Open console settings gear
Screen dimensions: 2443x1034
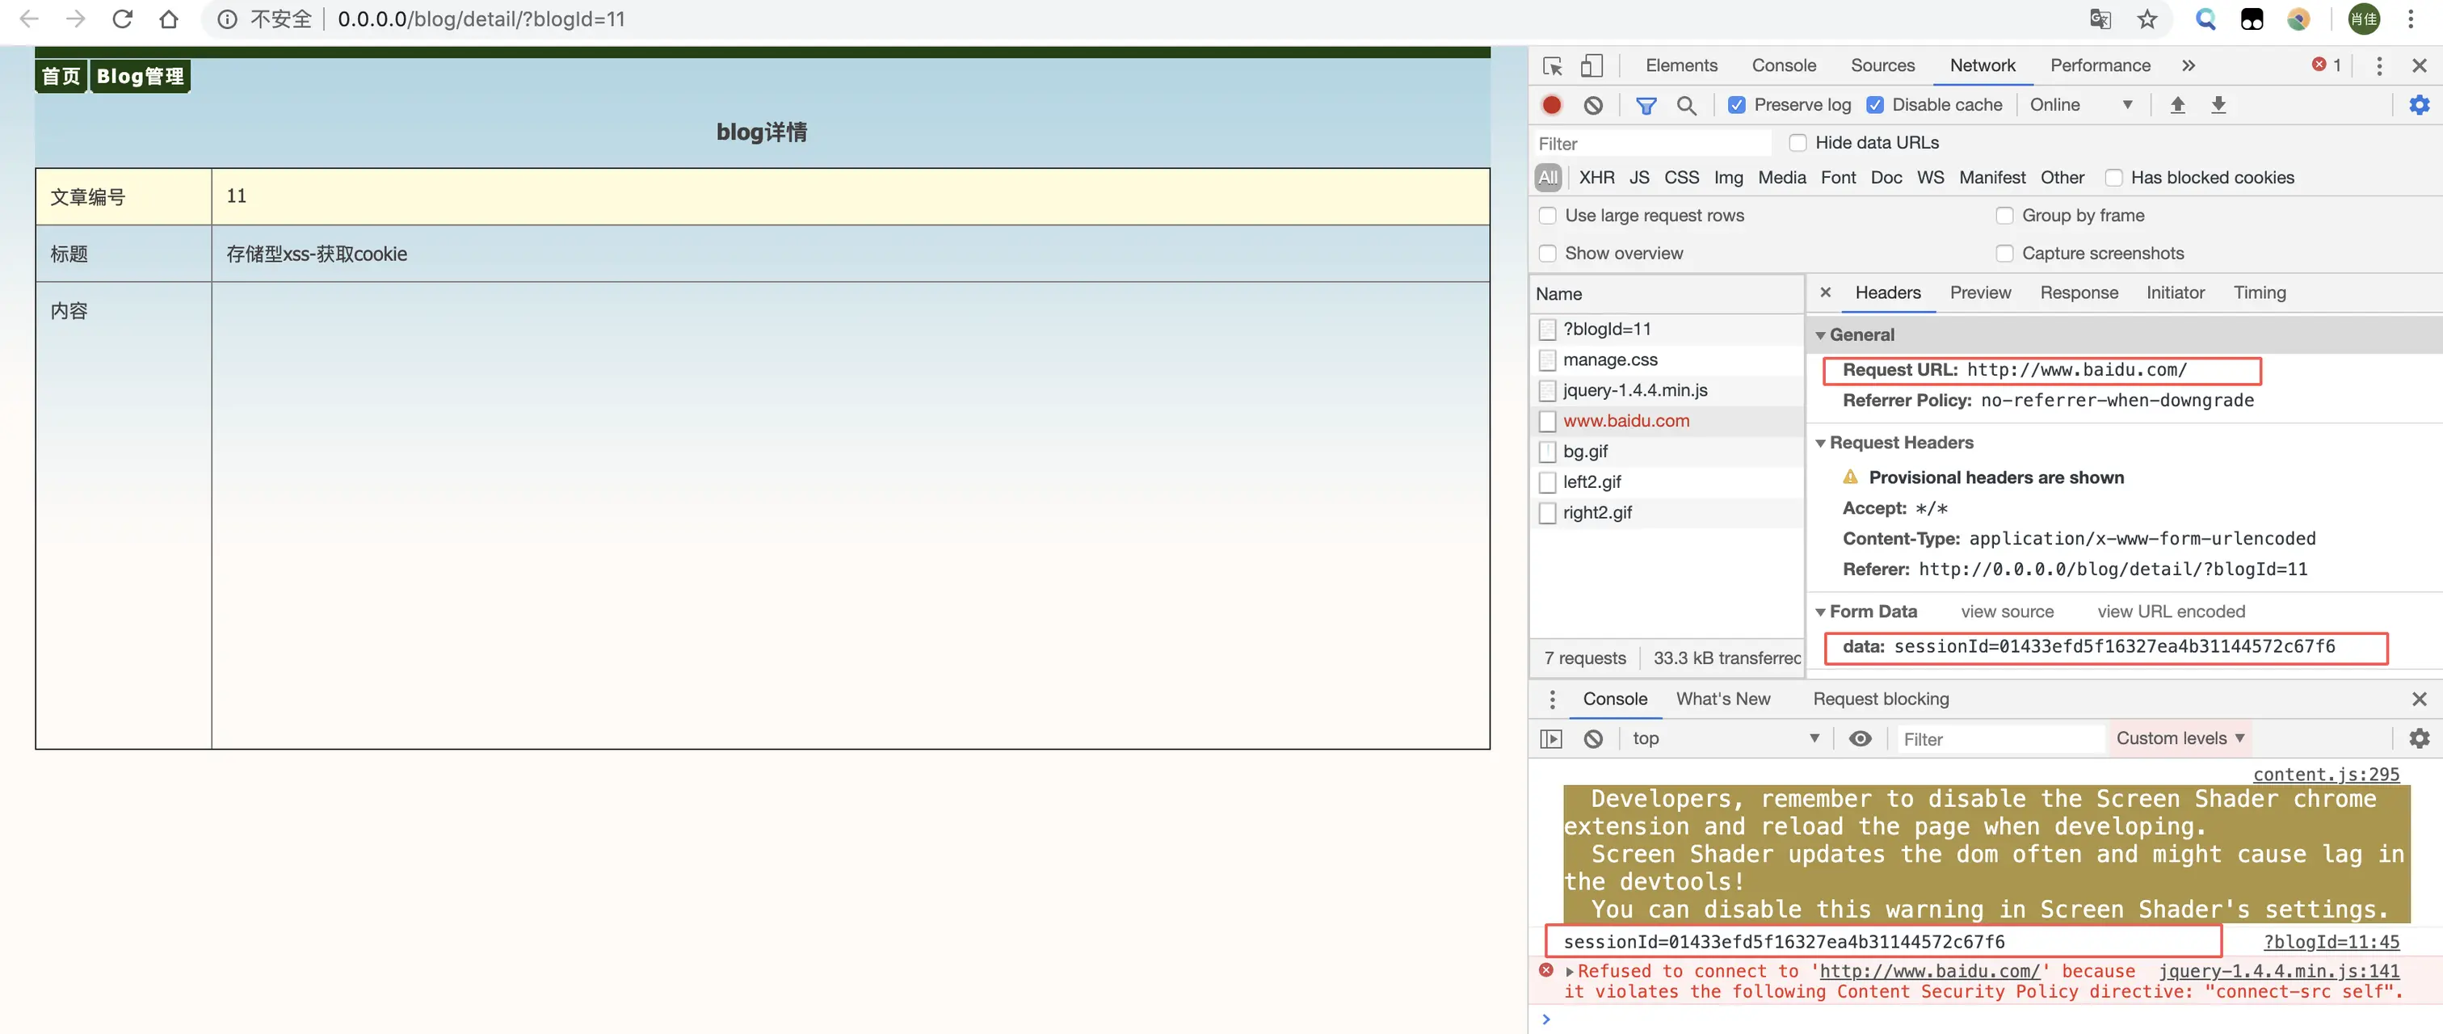(2420, 738)
